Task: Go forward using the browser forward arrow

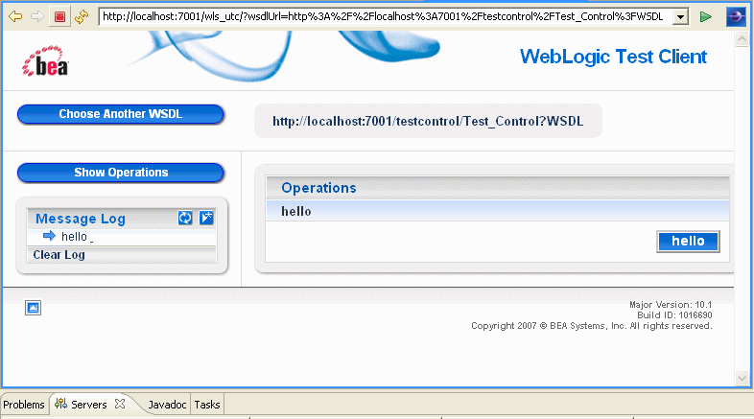Action: click(x=37, y=17)
